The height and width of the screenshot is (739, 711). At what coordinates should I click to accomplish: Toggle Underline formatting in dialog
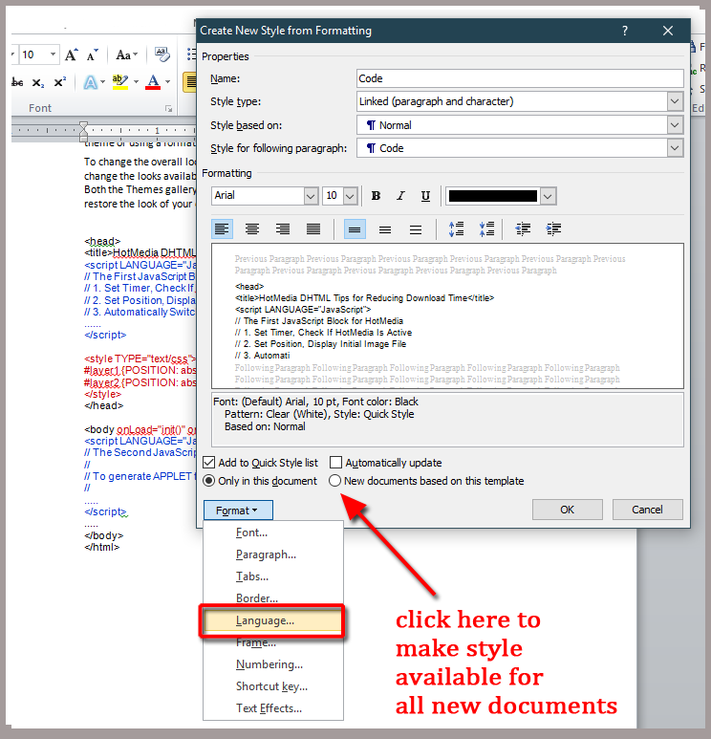[425, 196]
